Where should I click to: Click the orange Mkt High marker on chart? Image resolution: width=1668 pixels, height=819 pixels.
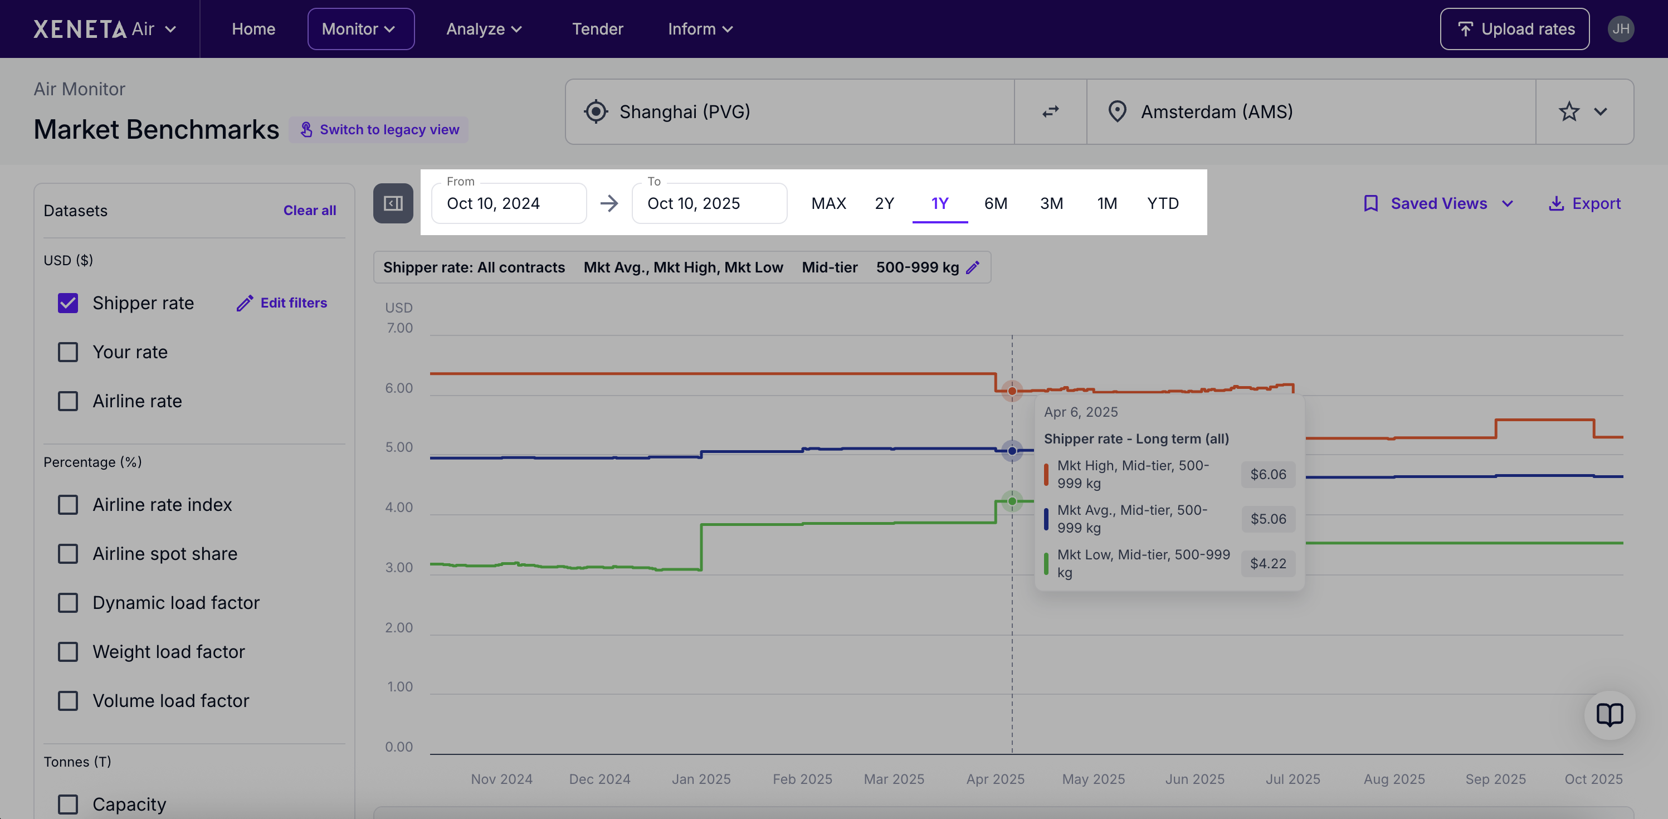(x=1012, y=391)
